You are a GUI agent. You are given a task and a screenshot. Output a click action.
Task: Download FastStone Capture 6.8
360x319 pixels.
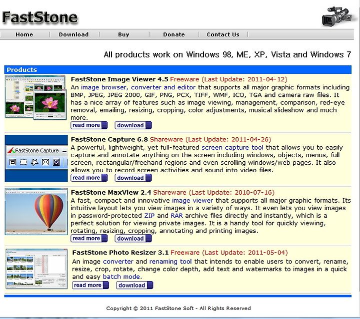click(x=133, y=178)
